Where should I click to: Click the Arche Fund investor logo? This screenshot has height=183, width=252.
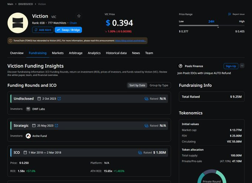28,136
